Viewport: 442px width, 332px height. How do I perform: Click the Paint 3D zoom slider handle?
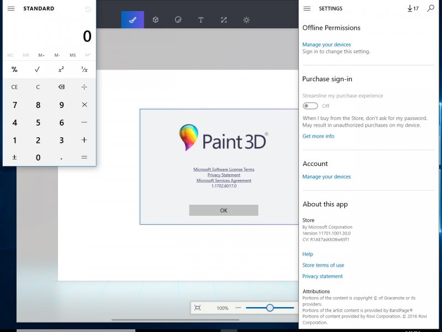pyautogui.click(x=270, y=308)
